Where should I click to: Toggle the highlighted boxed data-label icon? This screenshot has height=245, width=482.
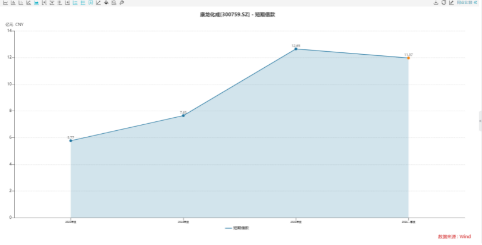pyautogui.click(x=90, y=3)
